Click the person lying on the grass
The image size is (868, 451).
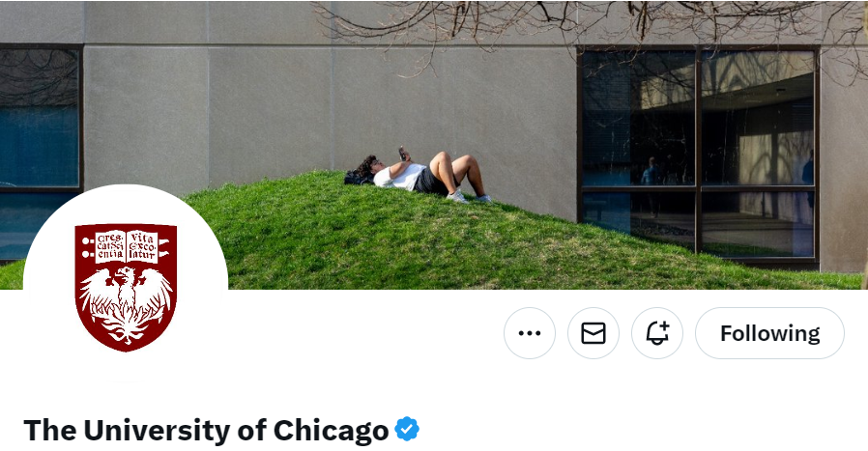(418, 176)
